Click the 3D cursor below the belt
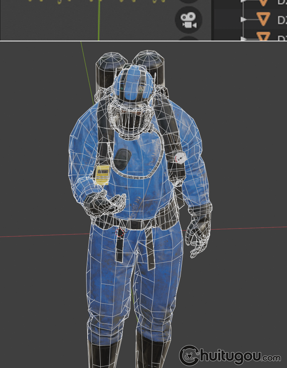287x368 pixels. pyautogui.click(x=120, y=232)
